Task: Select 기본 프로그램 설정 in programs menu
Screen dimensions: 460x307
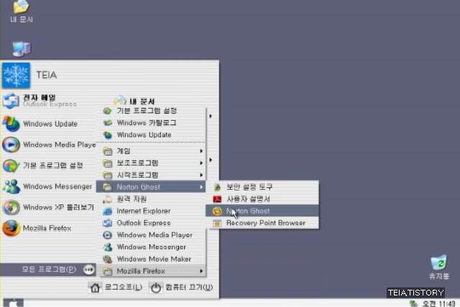Action: tap(151, 111)
